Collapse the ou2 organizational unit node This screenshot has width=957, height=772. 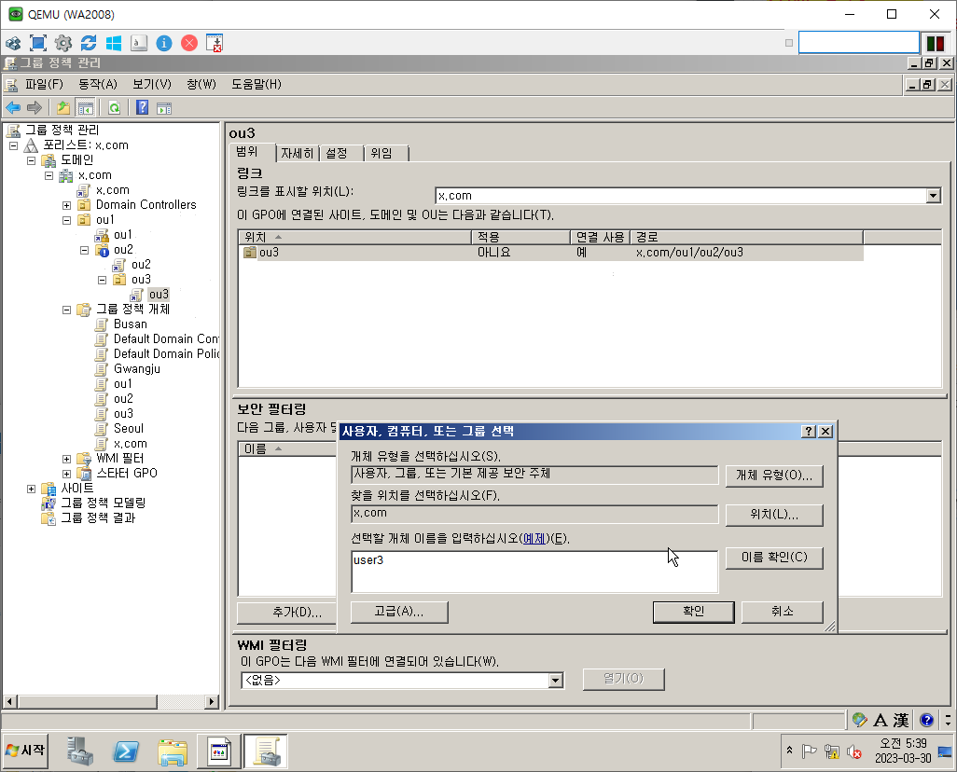(x=84, y=250)
